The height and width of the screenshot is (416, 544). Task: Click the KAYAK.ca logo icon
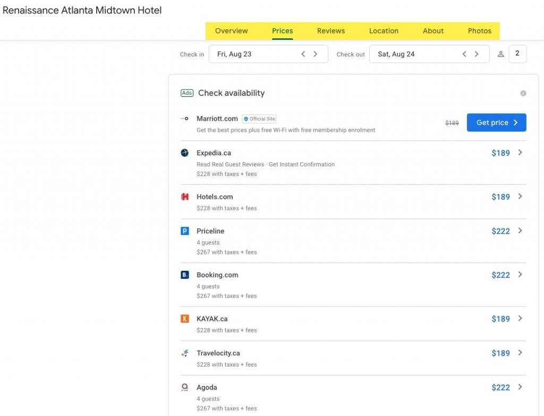coord(184,319)
